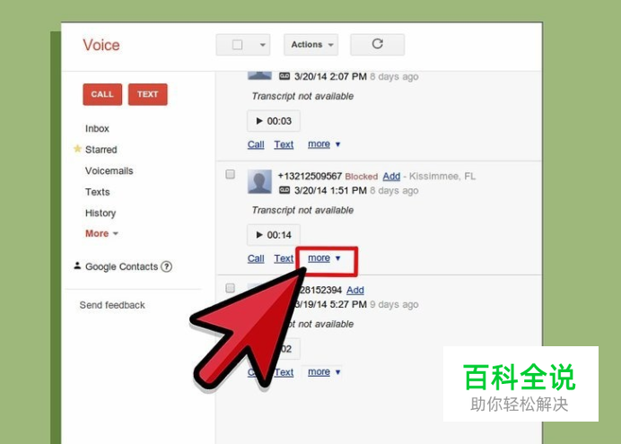Tick the select-all checkbox in toolbar
Viewport: 621px width, 444px height.
(x=237, y=45)
